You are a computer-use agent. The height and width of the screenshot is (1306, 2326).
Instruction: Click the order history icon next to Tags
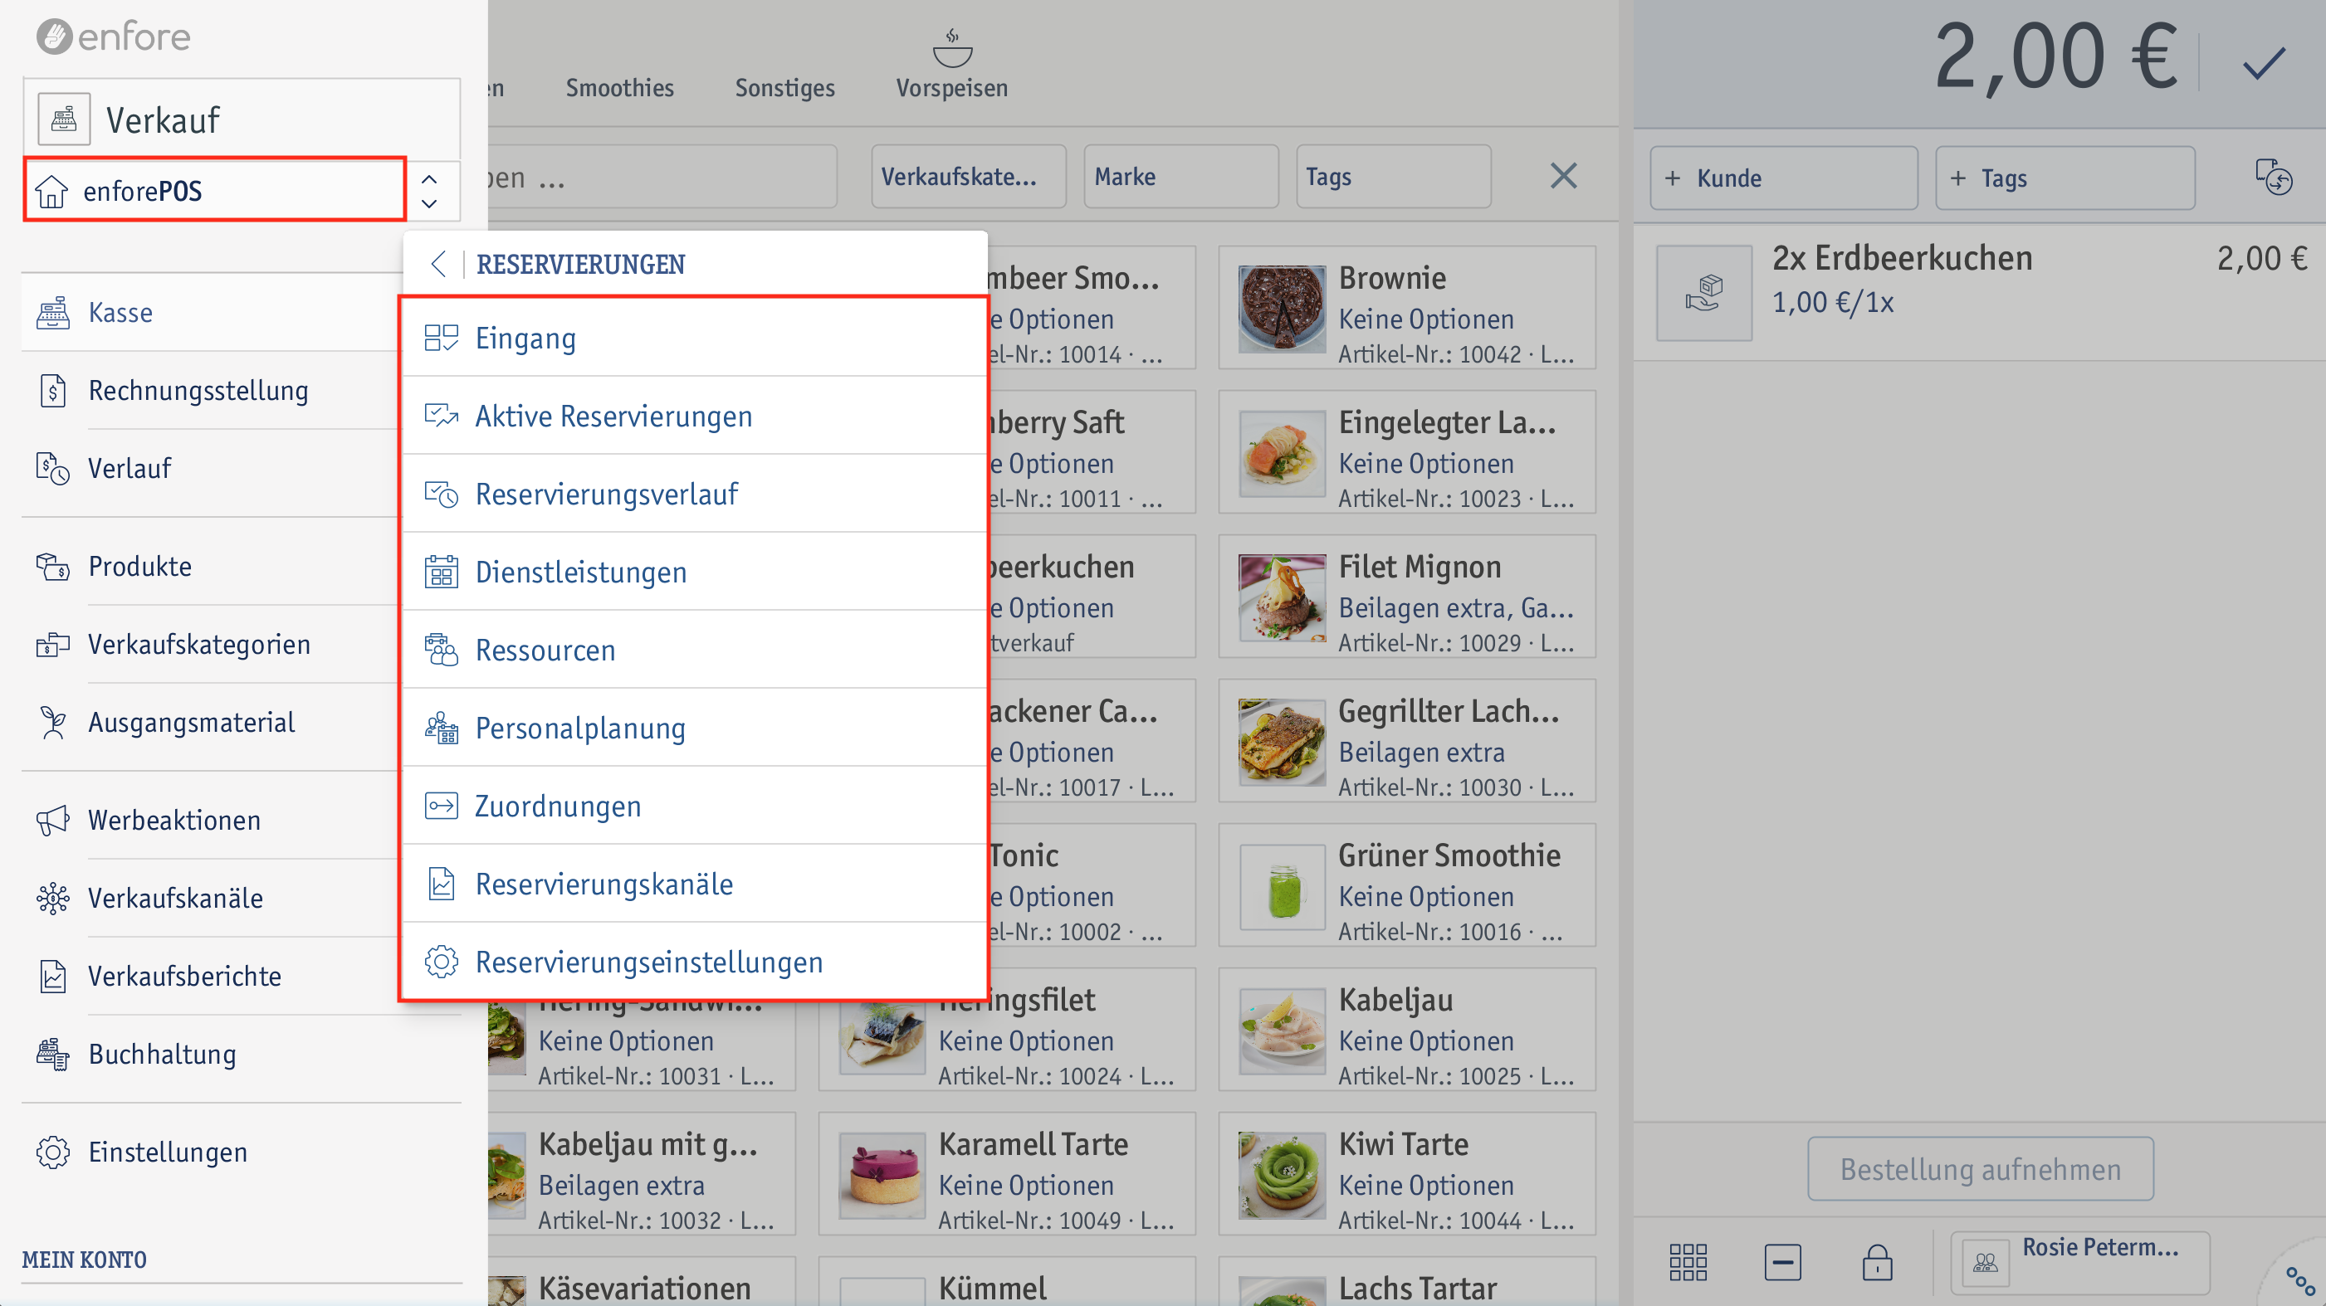click(2274, 177)
